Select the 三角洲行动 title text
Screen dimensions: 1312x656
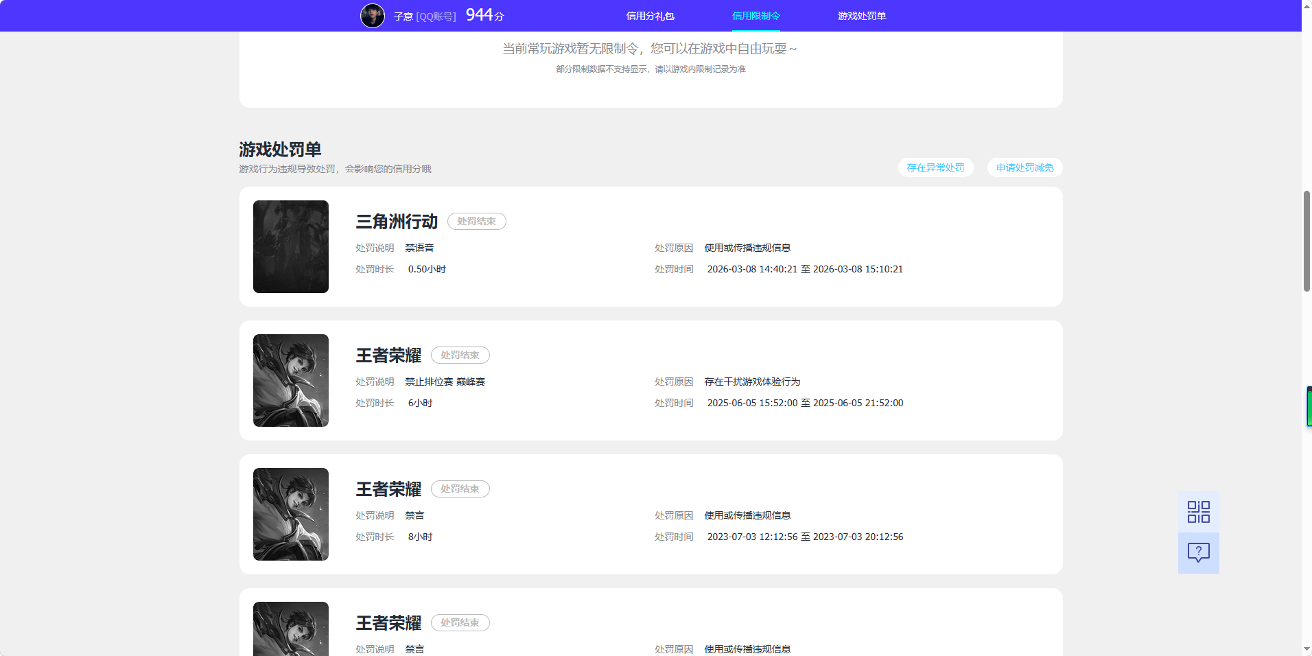pyautogui.click(x=397, y=222)
